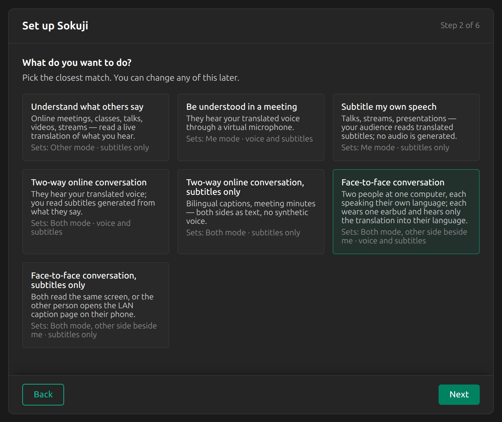This screenshot has height=422, width=502.
Task: Pick the "Subtitle my own speech" card
Action: point(406,127)
